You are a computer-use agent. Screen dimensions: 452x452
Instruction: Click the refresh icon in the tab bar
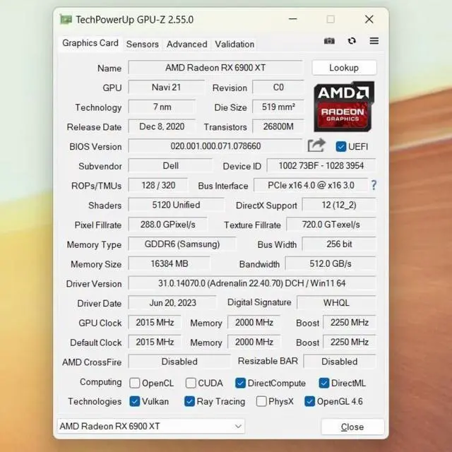tap(352, 41)
